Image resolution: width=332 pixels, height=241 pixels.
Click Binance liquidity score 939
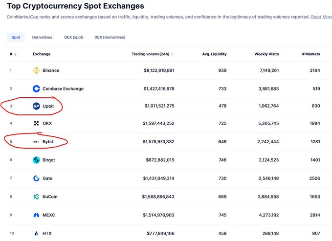222,70
